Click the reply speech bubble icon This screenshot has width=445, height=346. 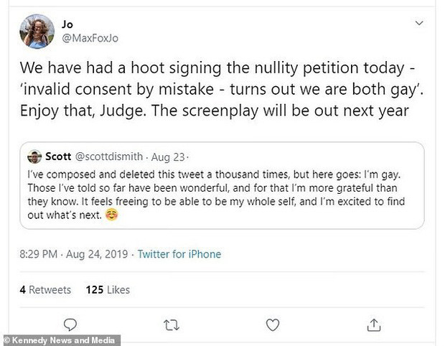[71, 324]
